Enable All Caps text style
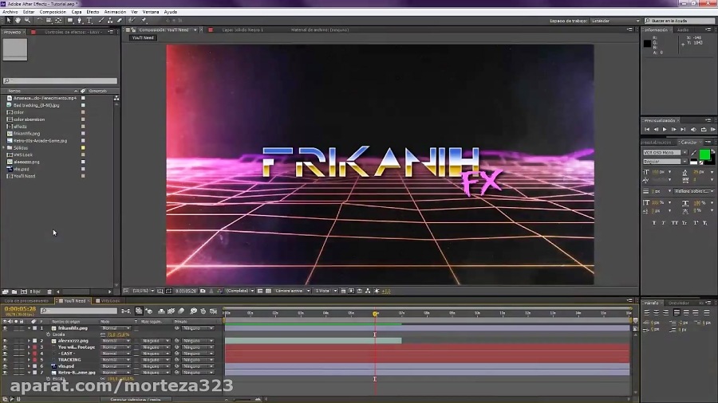This screenshot has height=403, width=718. click(x=674, y=223)
